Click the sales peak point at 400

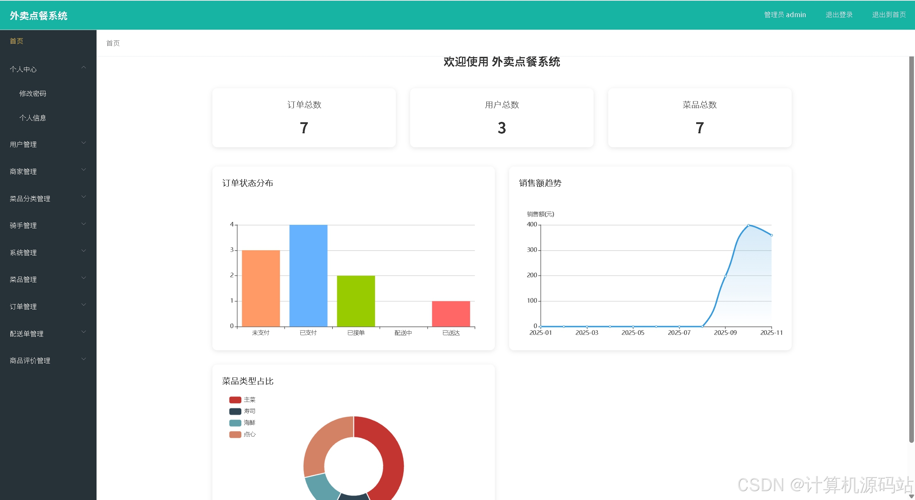point(748,225)
